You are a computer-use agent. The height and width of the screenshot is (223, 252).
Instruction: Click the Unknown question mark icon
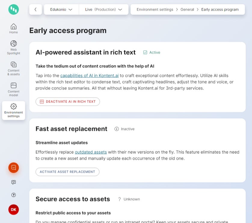(119, 199)
